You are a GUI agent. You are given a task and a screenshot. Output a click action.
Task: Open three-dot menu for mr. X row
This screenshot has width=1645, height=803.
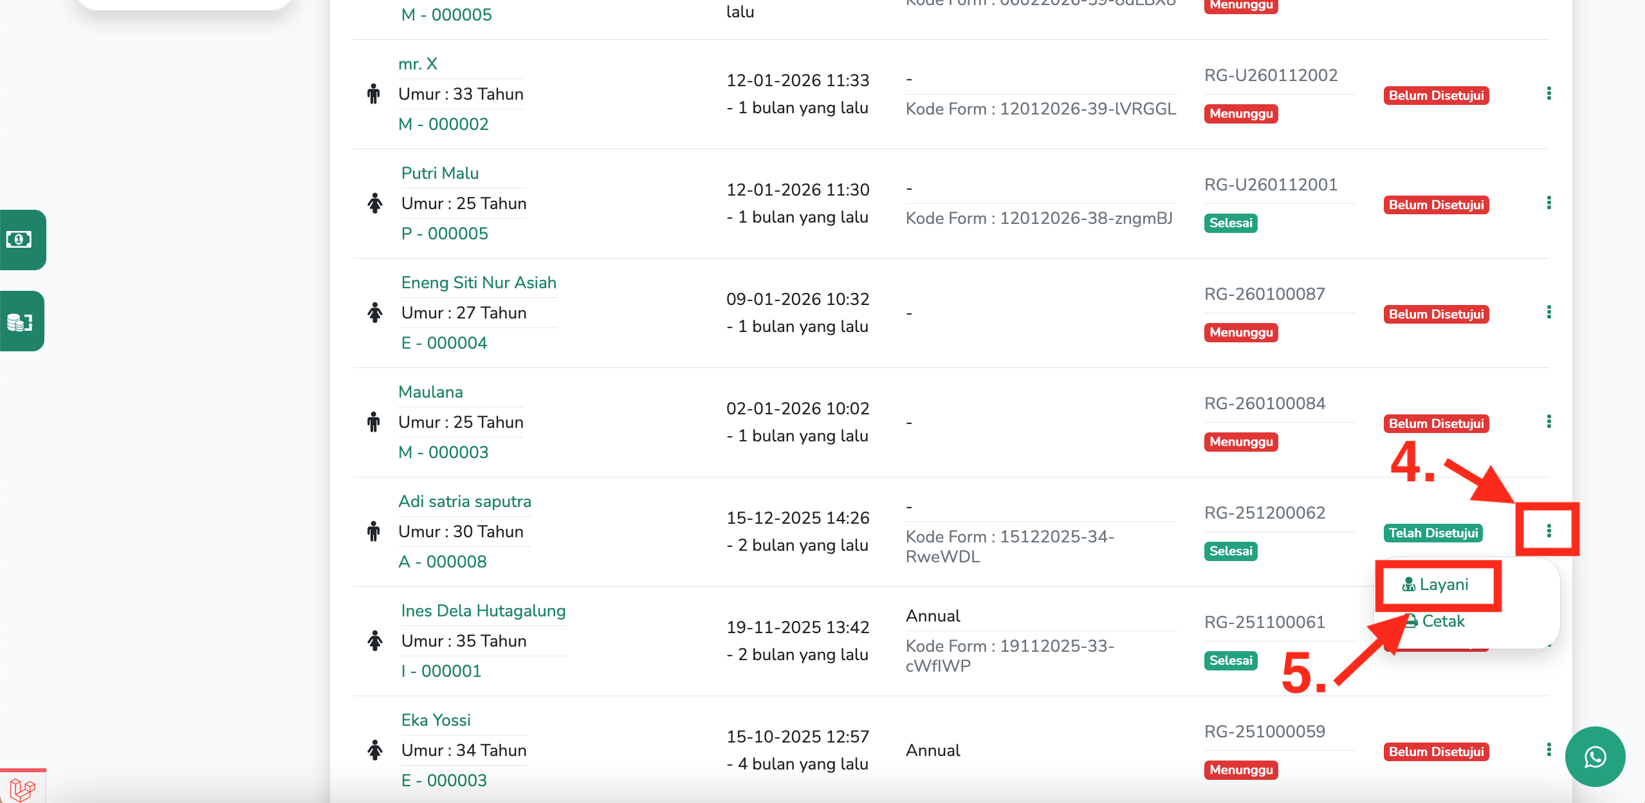1549,94
